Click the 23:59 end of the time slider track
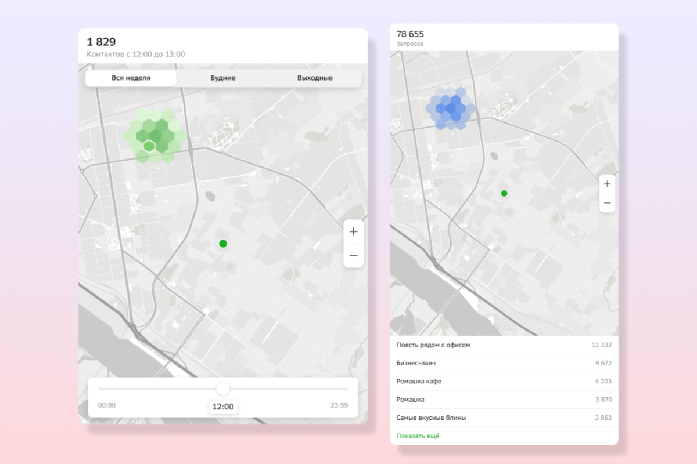Image resolution: width=697 pixels, height=464 pixels. 347,389
